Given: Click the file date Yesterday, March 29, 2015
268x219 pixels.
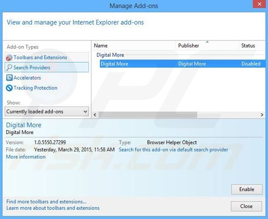Looking at the screenshot, I should coord(74,150).
